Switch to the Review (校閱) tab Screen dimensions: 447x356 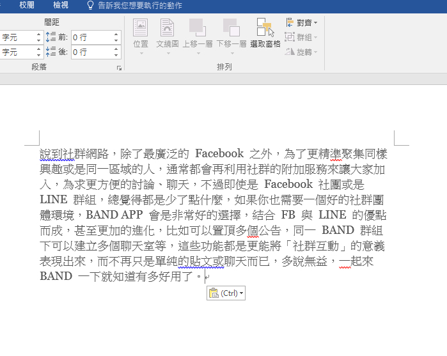click(x=27, y=5)
